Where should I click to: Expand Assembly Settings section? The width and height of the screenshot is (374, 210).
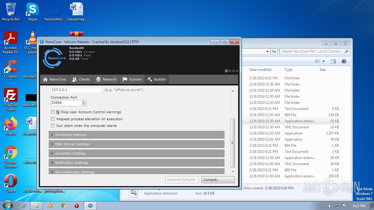[x=136, y=153]
